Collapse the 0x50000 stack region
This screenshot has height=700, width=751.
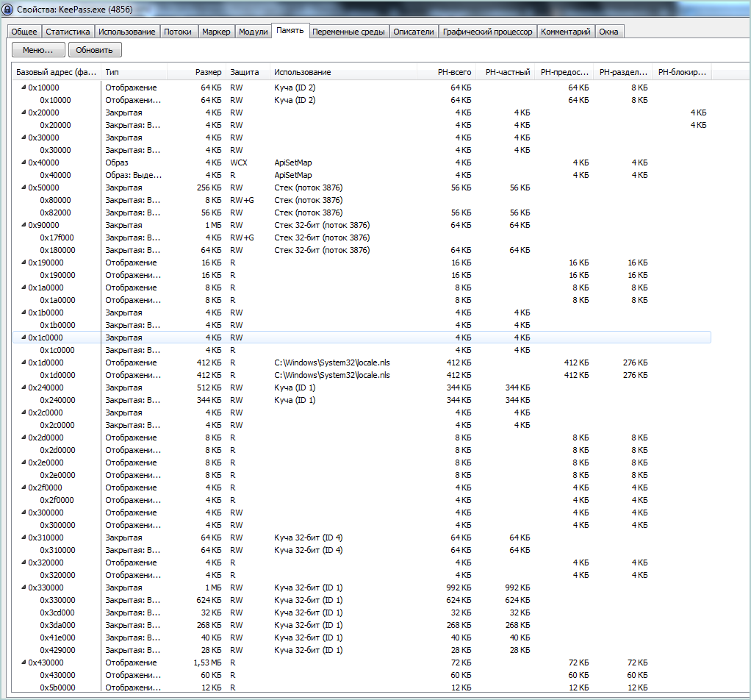click(24, 187)
